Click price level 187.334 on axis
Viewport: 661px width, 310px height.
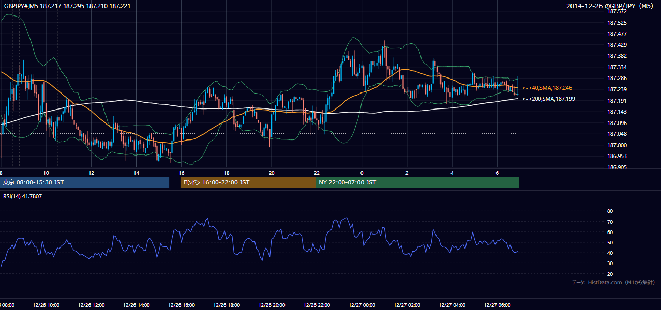[617, 68]
